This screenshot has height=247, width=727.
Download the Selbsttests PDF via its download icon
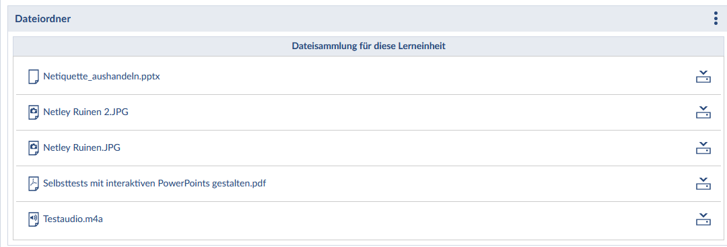(703, 184)
